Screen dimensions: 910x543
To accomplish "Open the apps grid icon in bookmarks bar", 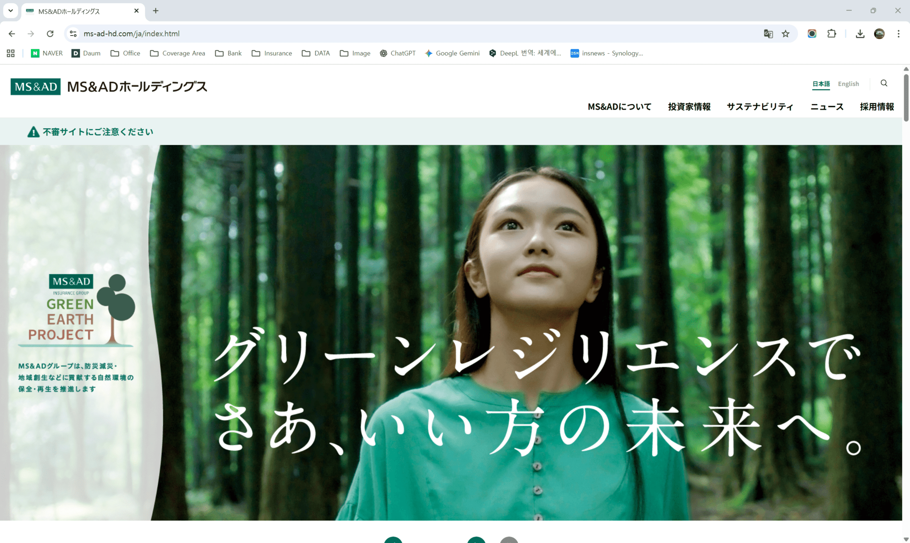I will point(11,53).
